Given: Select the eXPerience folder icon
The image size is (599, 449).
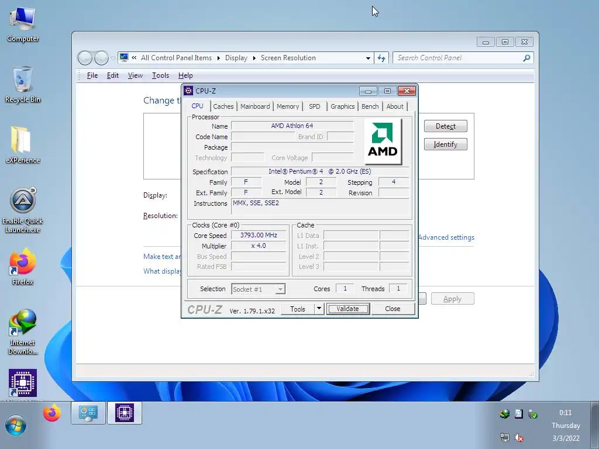Looking at the screenshot, I should (x=23, y=145).
